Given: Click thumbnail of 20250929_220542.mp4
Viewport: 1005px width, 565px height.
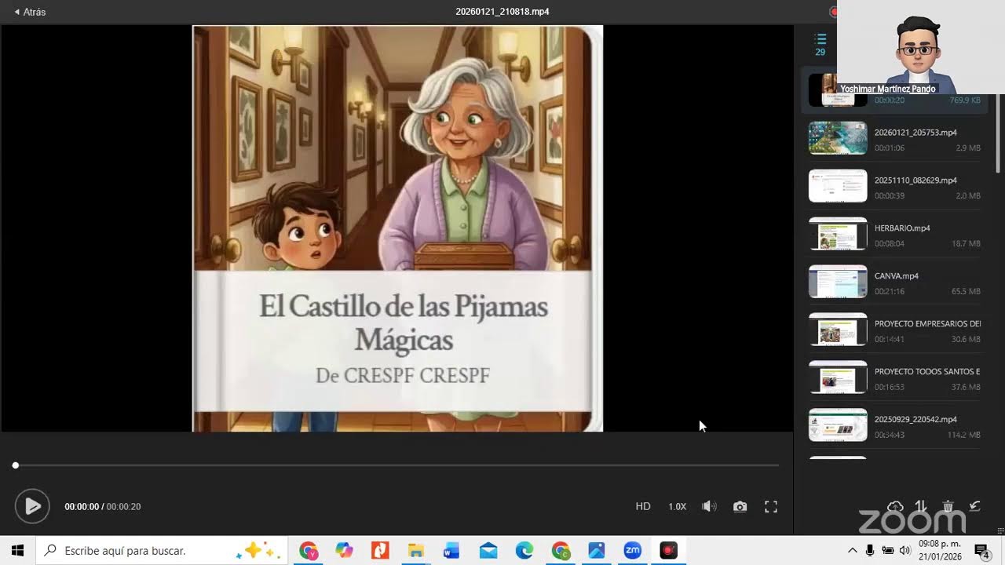Looking at the screenshot, I should point(838,425).
